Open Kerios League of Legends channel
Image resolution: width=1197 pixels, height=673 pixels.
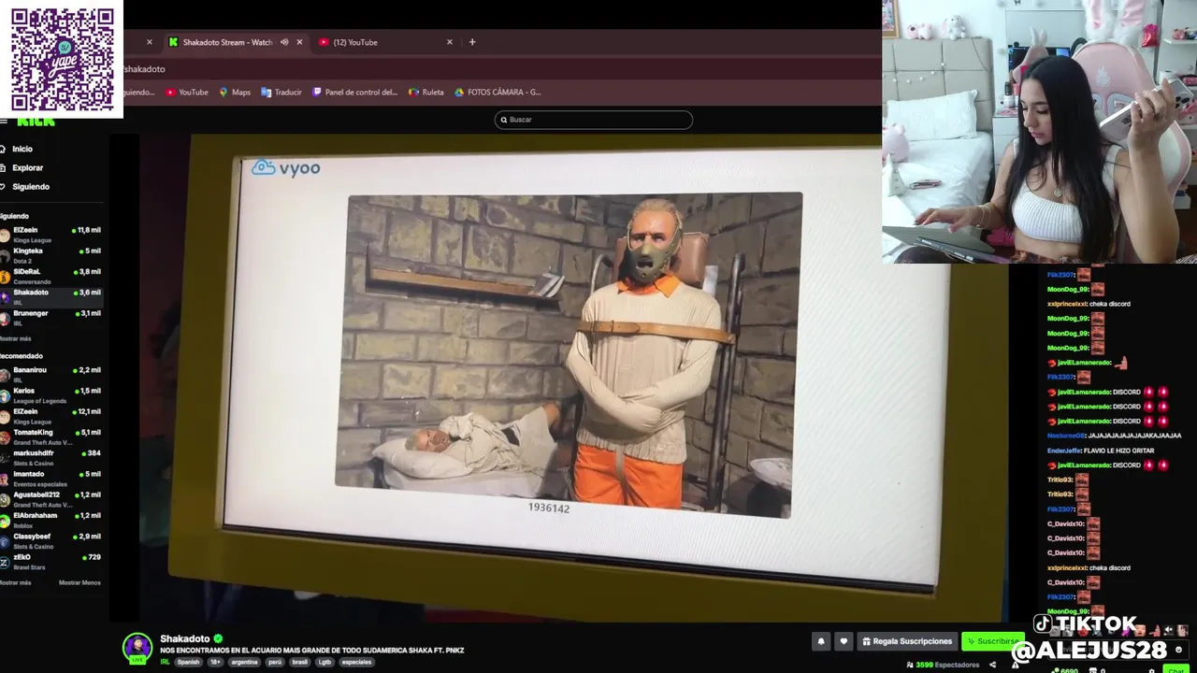pyautogui.click(x=50, y=395)
